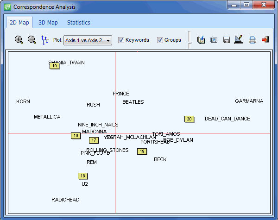
Task: Click the zoom in magnifier icon
Action: [19, 40]
